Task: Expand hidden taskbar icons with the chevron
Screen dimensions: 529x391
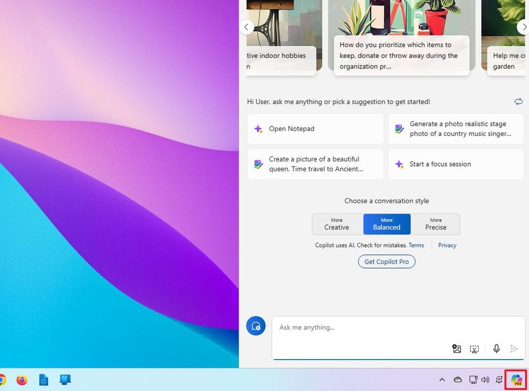Action: 442,380
